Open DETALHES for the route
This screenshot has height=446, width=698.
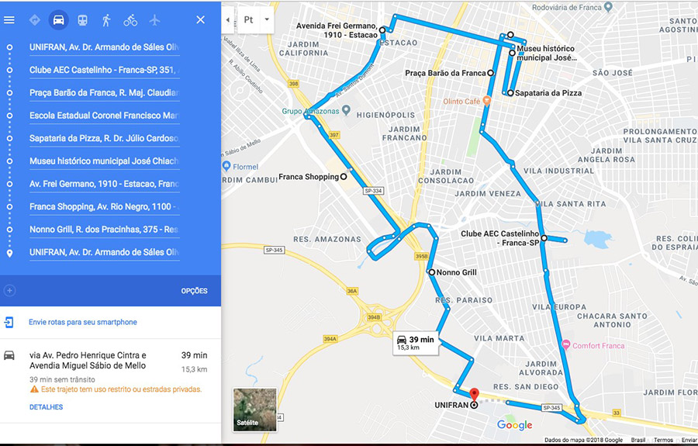(x=47, y=407)
